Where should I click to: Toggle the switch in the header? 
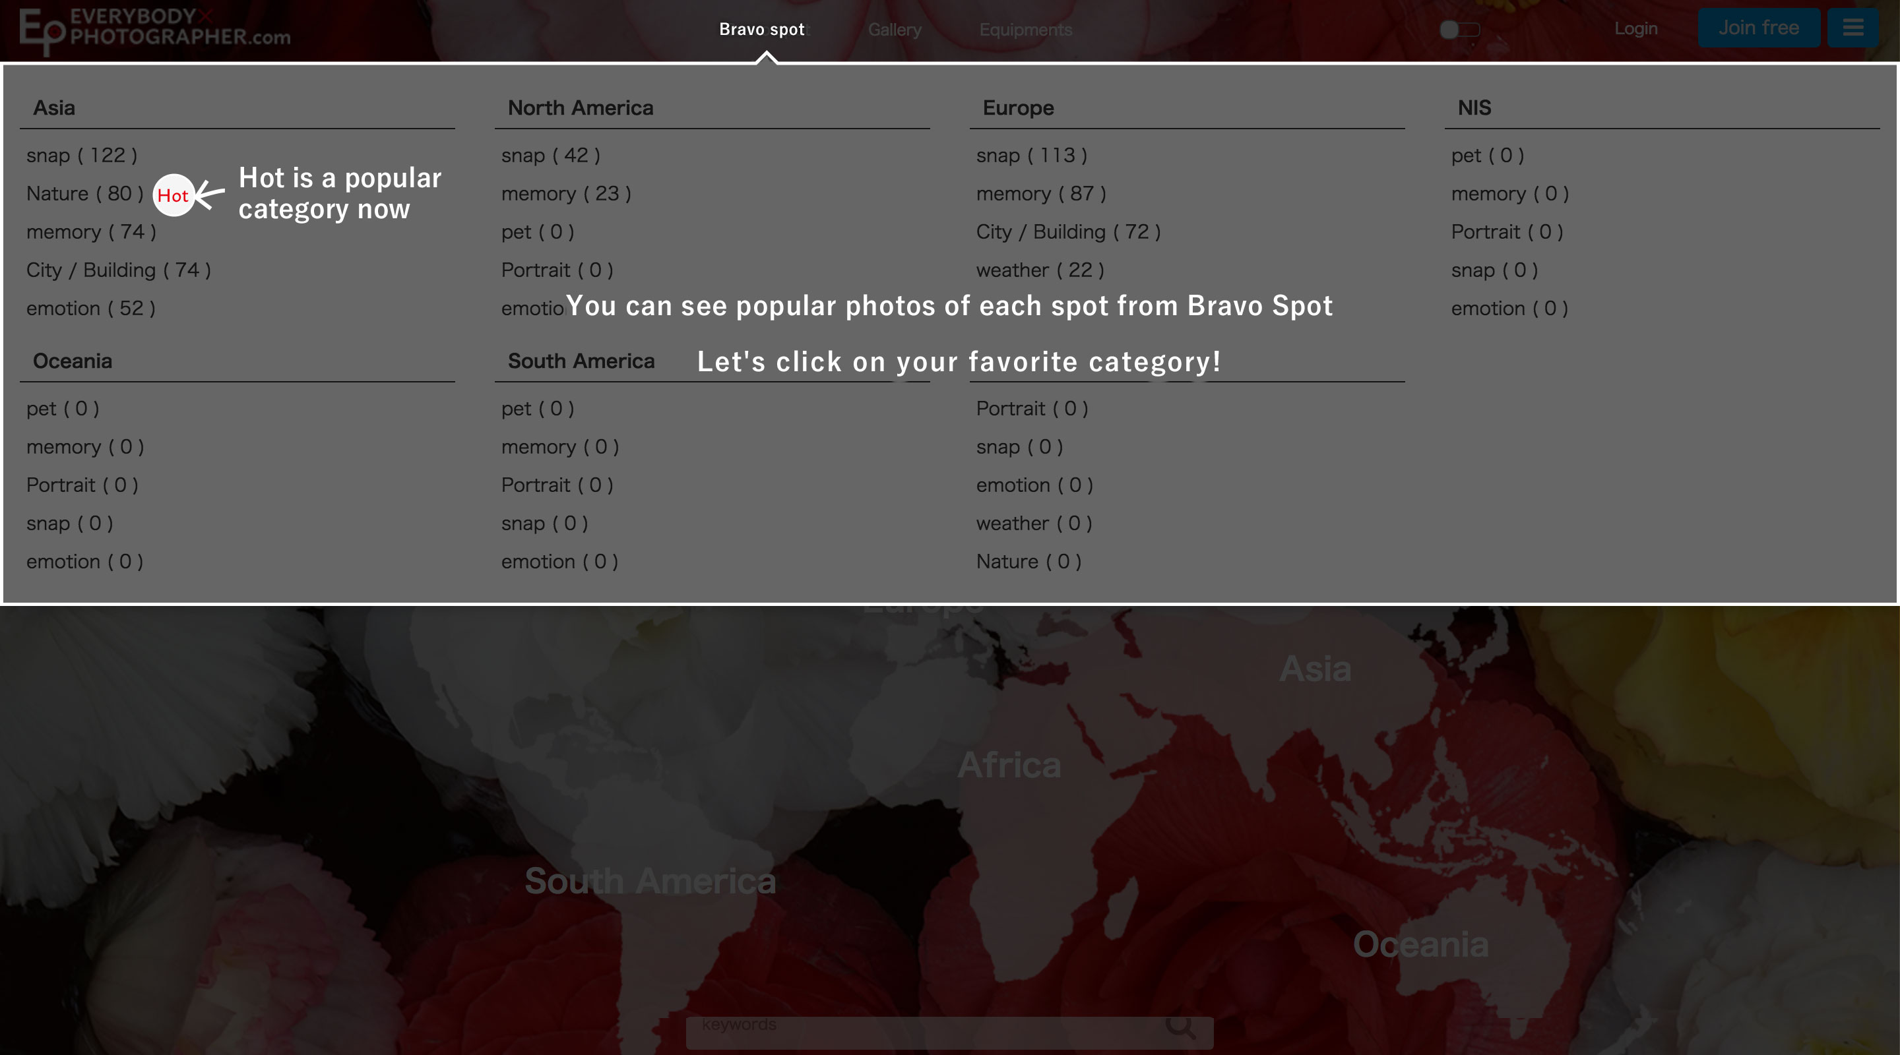tap(1460, 30)
